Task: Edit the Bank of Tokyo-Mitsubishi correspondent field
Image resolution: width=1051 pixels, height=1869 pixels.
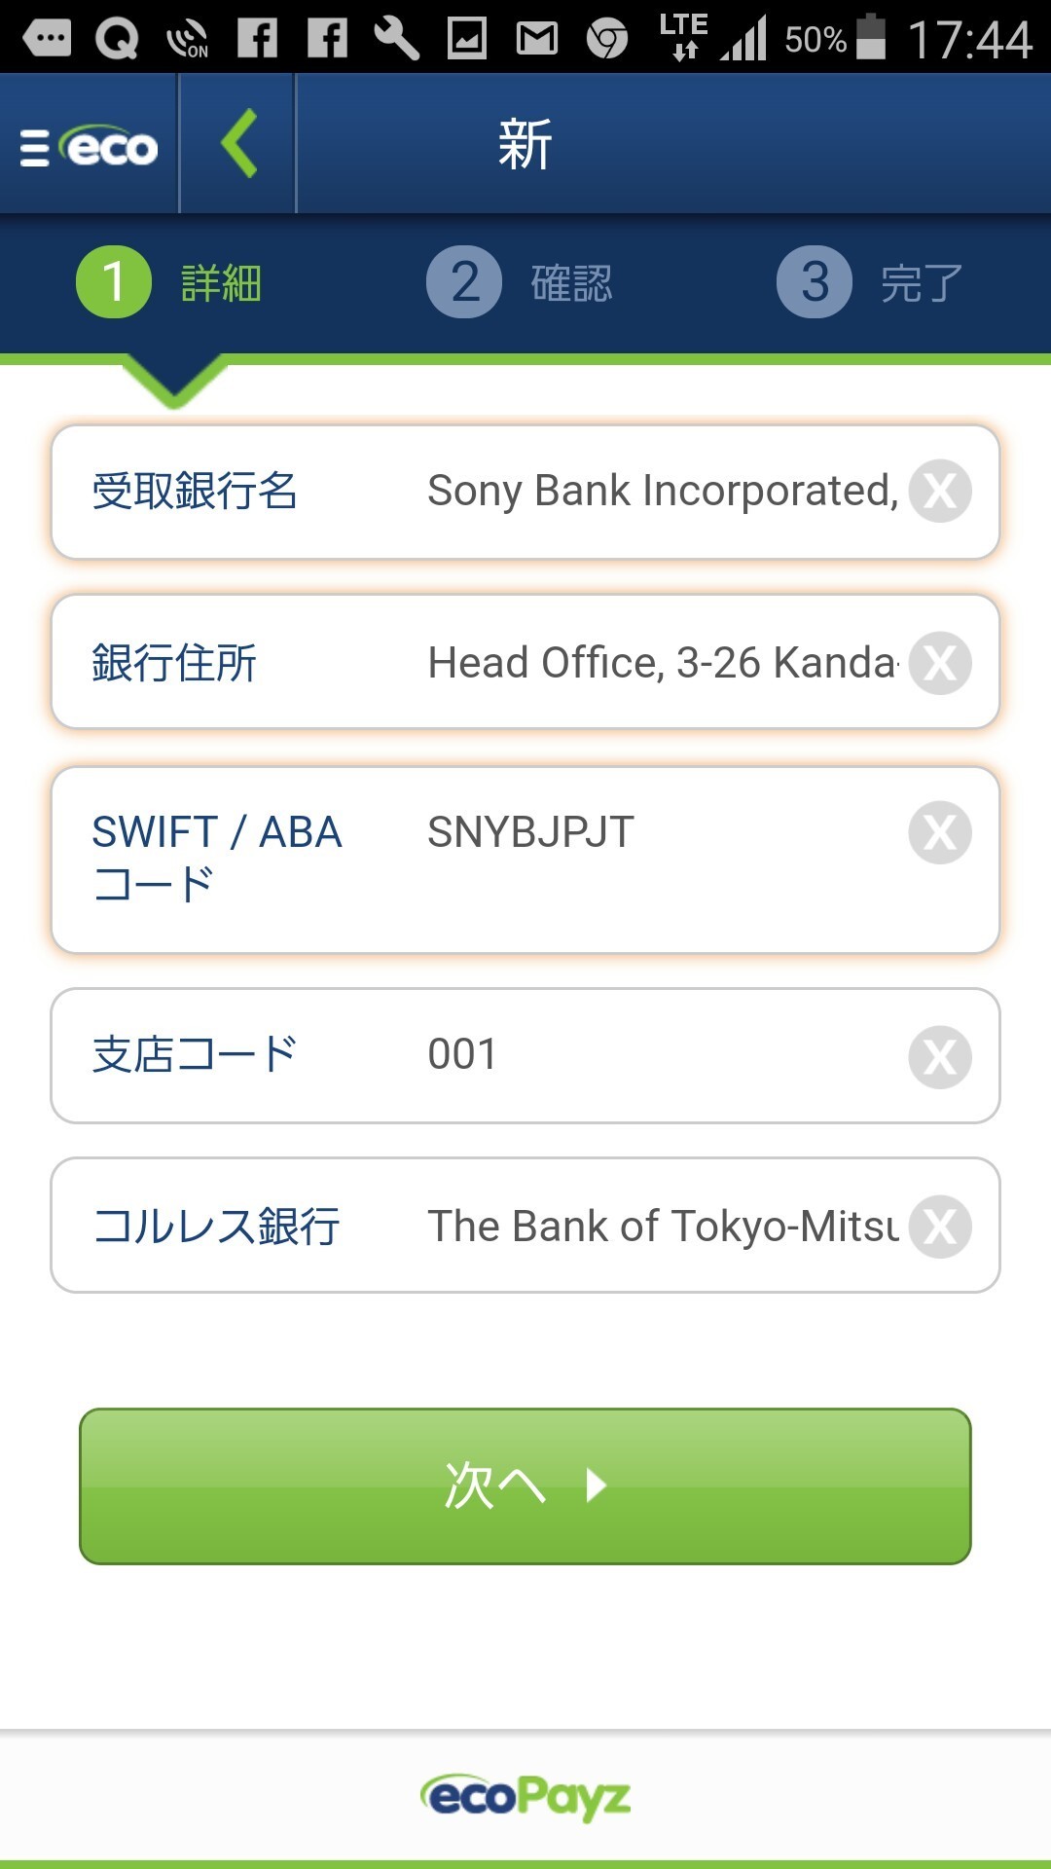Action: coord(663,1227)
